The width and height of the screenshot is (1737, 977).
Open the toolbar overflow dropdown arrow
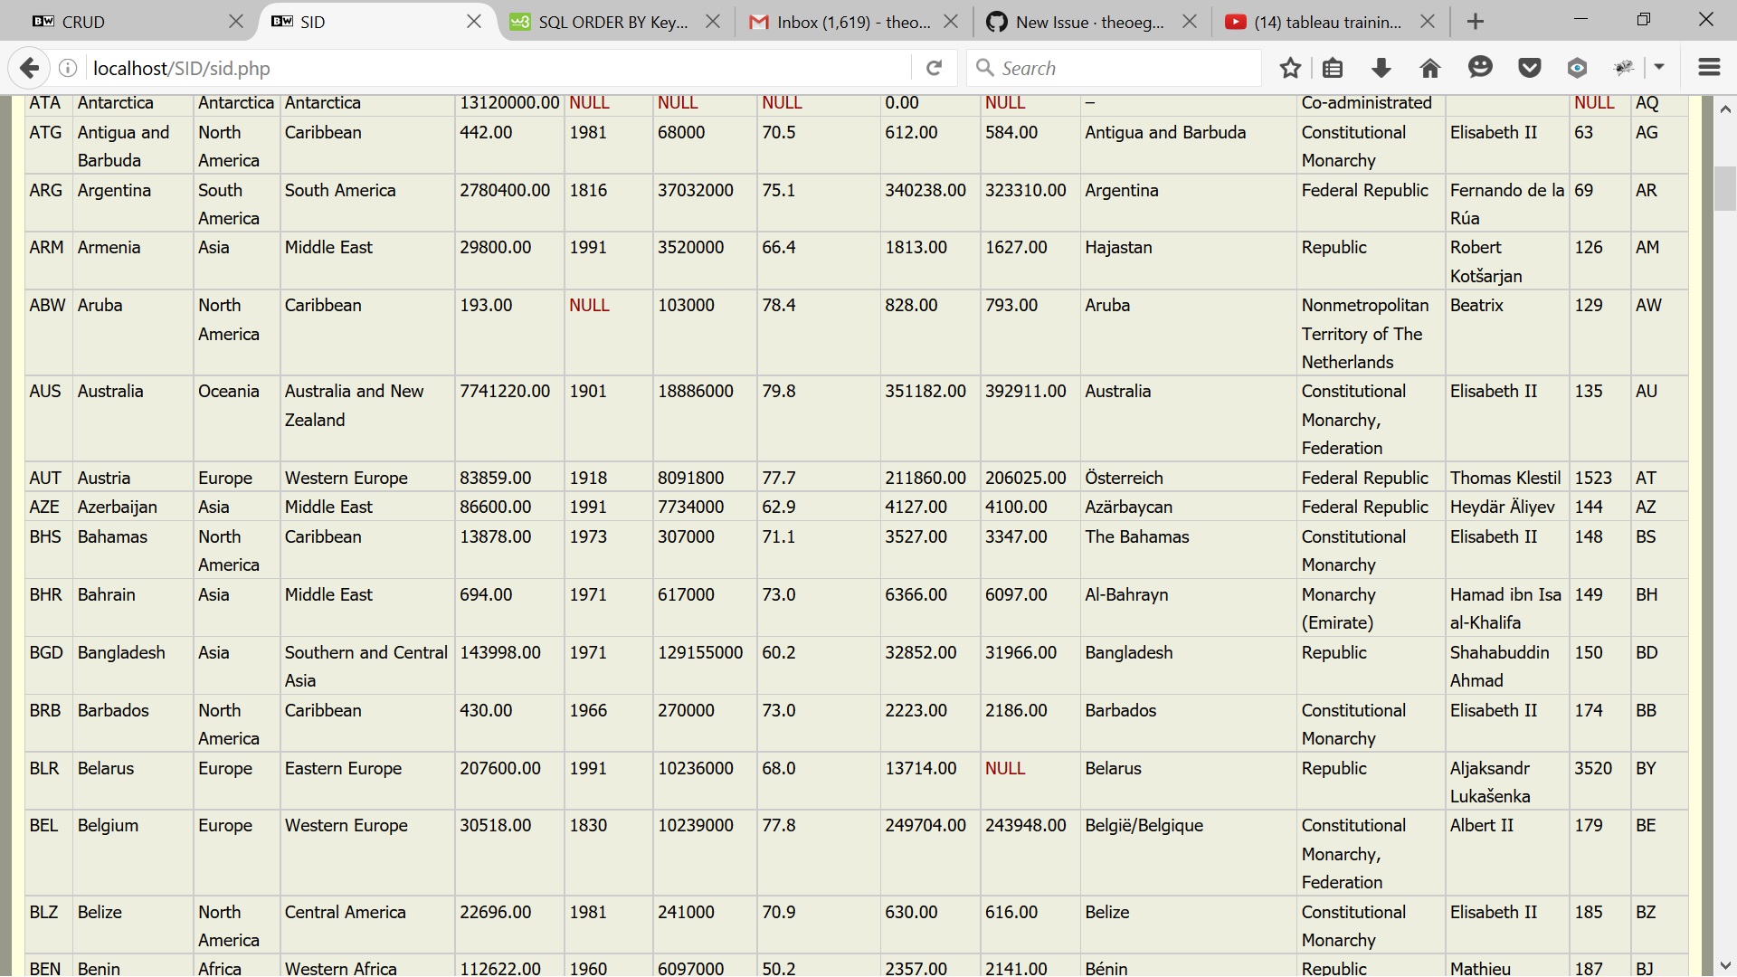[1661, 68]
